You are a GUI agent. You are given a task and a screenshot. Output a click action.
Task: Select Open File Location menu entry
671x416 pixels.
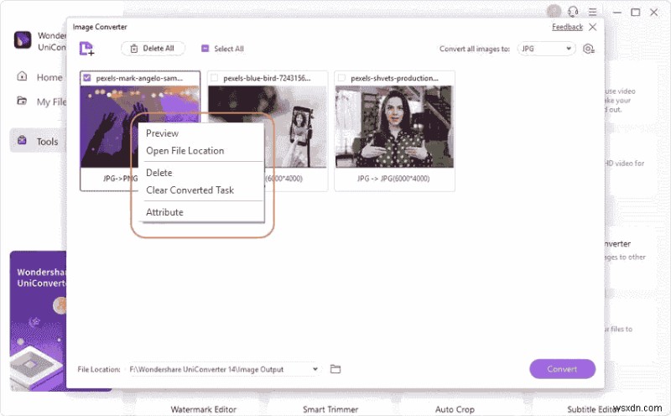[x=185, y=151]
